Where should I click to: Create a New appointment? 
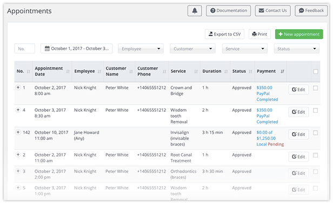(299, 34)
